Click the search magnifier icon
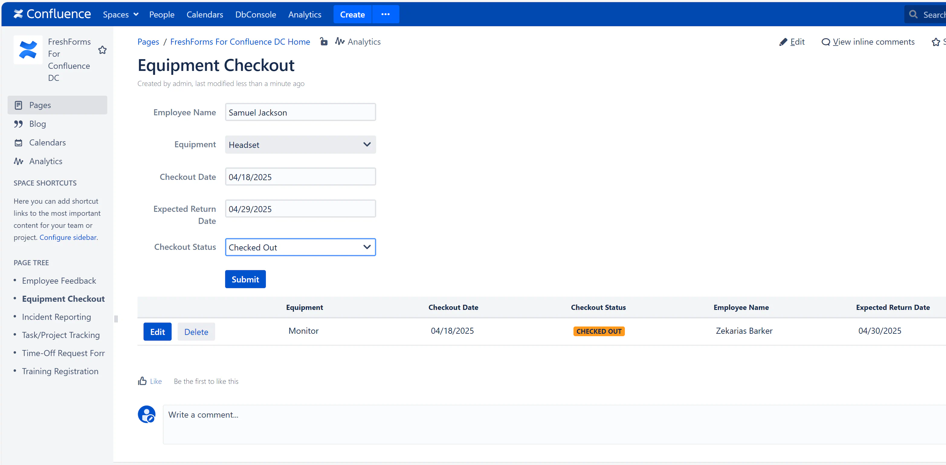 (x=913, y=14)
